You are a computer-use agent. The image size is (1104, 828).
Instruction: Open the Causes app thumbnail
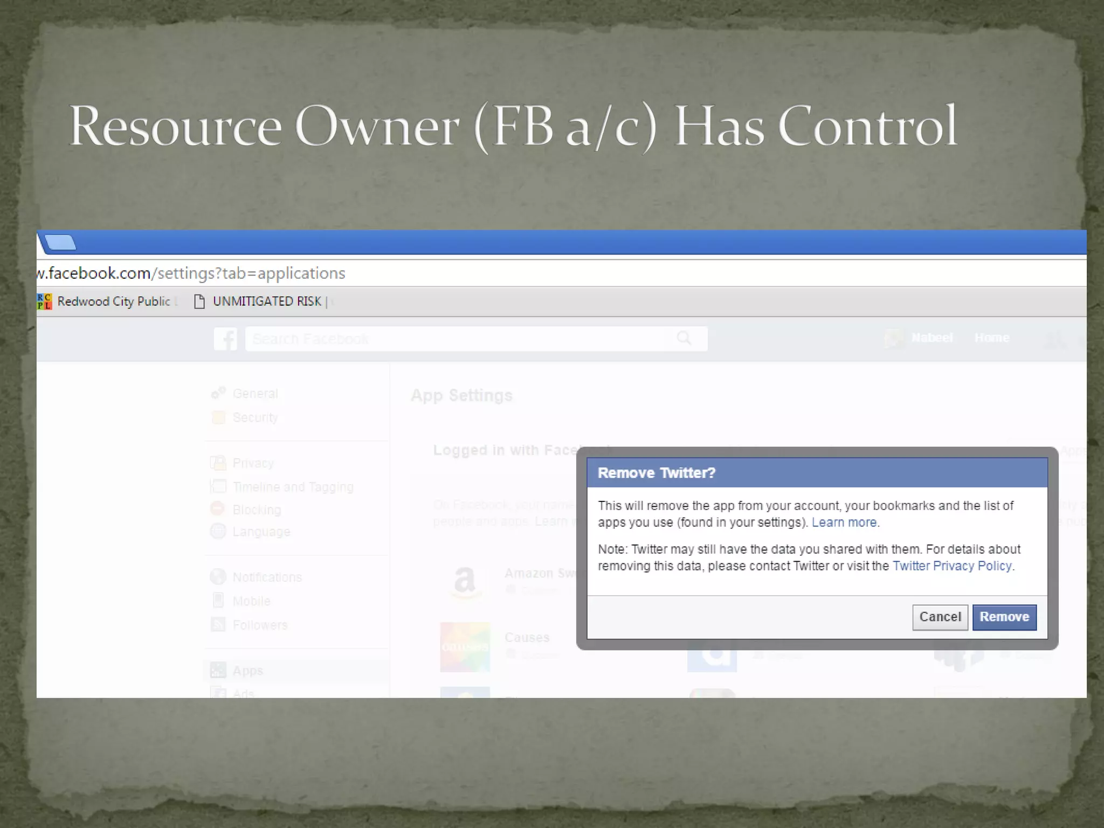click(x=465, y=646)
